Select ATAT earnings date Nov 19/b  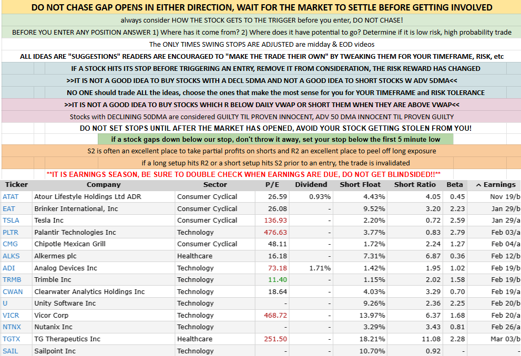click(505, 197)
